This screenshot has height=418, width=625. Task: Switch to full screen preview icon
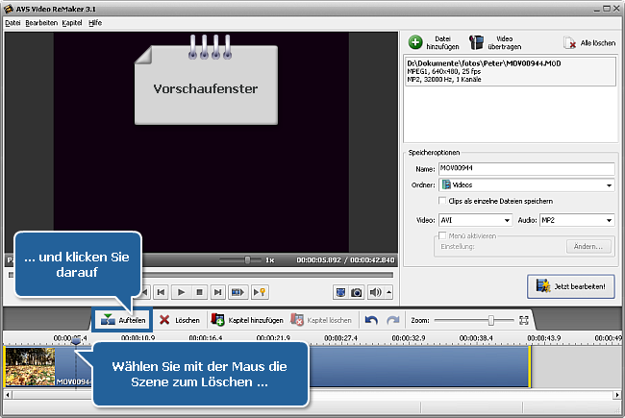(340, 292)
